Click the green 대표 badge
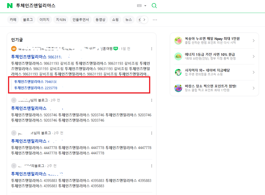Viewport: 265px width, 195px height. [x=116, y=48]
